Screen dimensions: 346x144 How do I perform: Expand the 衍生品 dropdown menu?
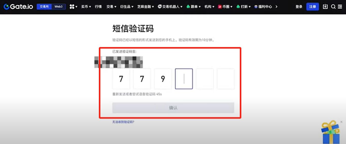tap(127, 7)
